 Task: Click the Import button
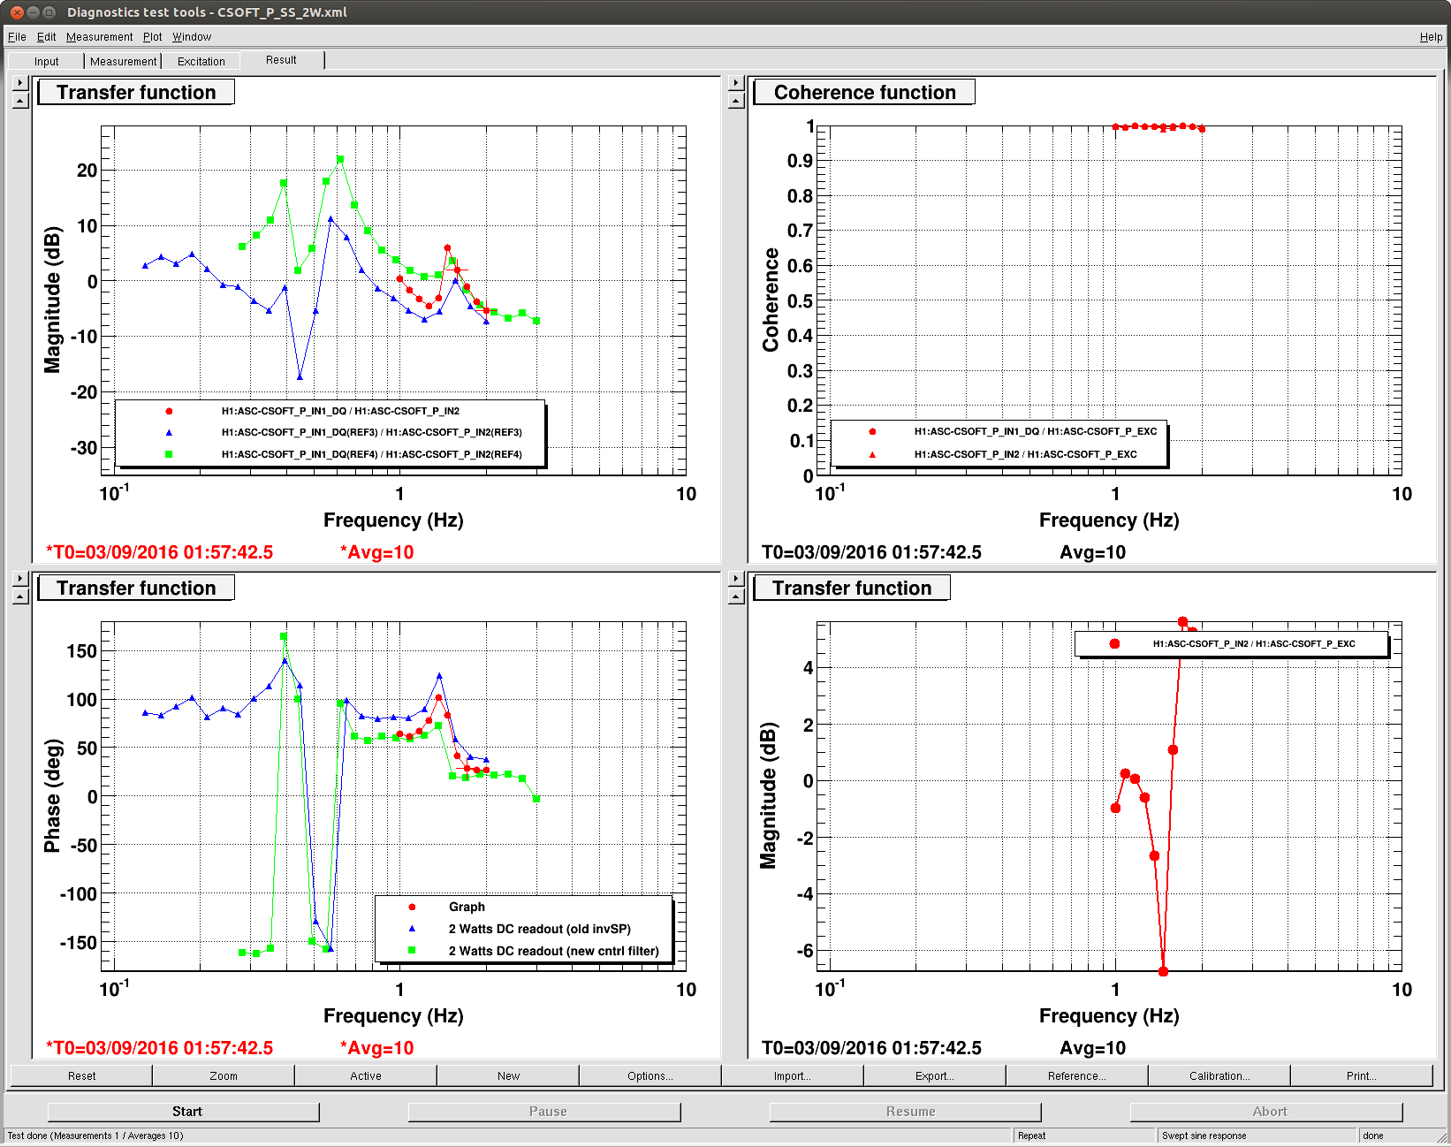tap(793, 1075)
